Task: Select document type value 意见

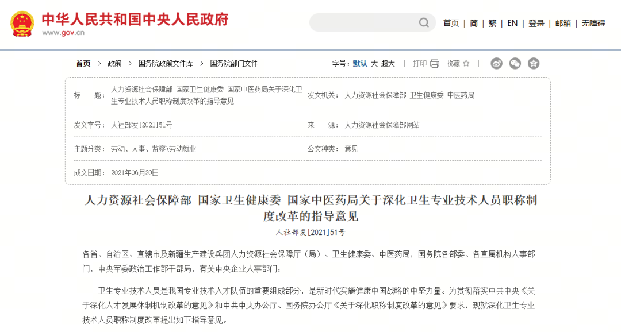Action: (x=351, y=149)
